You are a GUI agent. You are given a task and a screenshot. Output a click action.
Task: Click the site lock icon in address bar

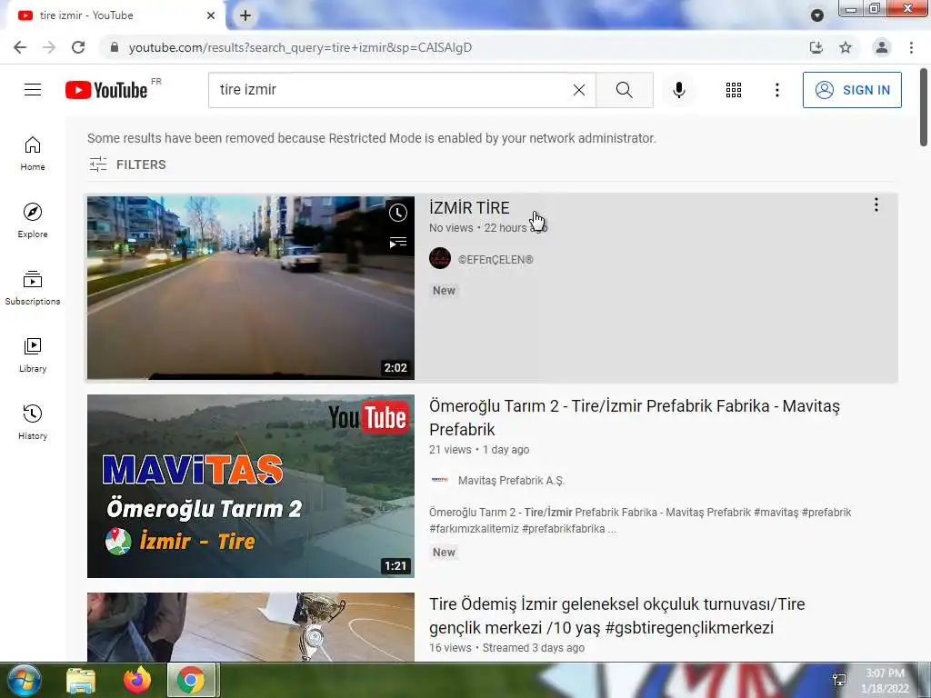(114, 47)
